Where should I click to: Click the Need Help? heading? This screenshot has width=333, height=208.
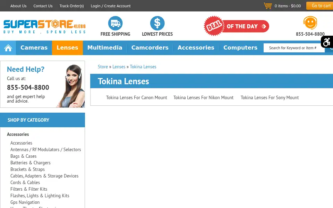click(26, 69)
